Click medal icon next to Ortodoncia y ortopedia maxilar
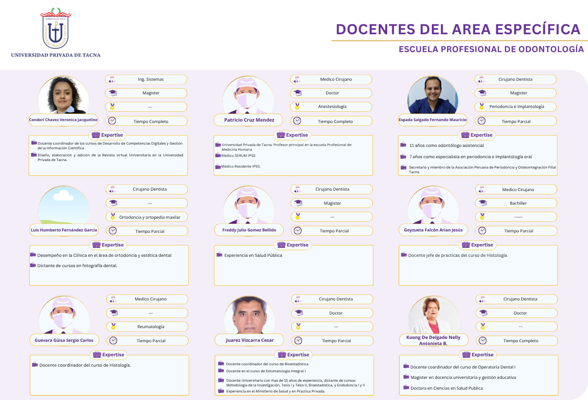Screen dimensions: 588x415 click(x=112, y=217)
